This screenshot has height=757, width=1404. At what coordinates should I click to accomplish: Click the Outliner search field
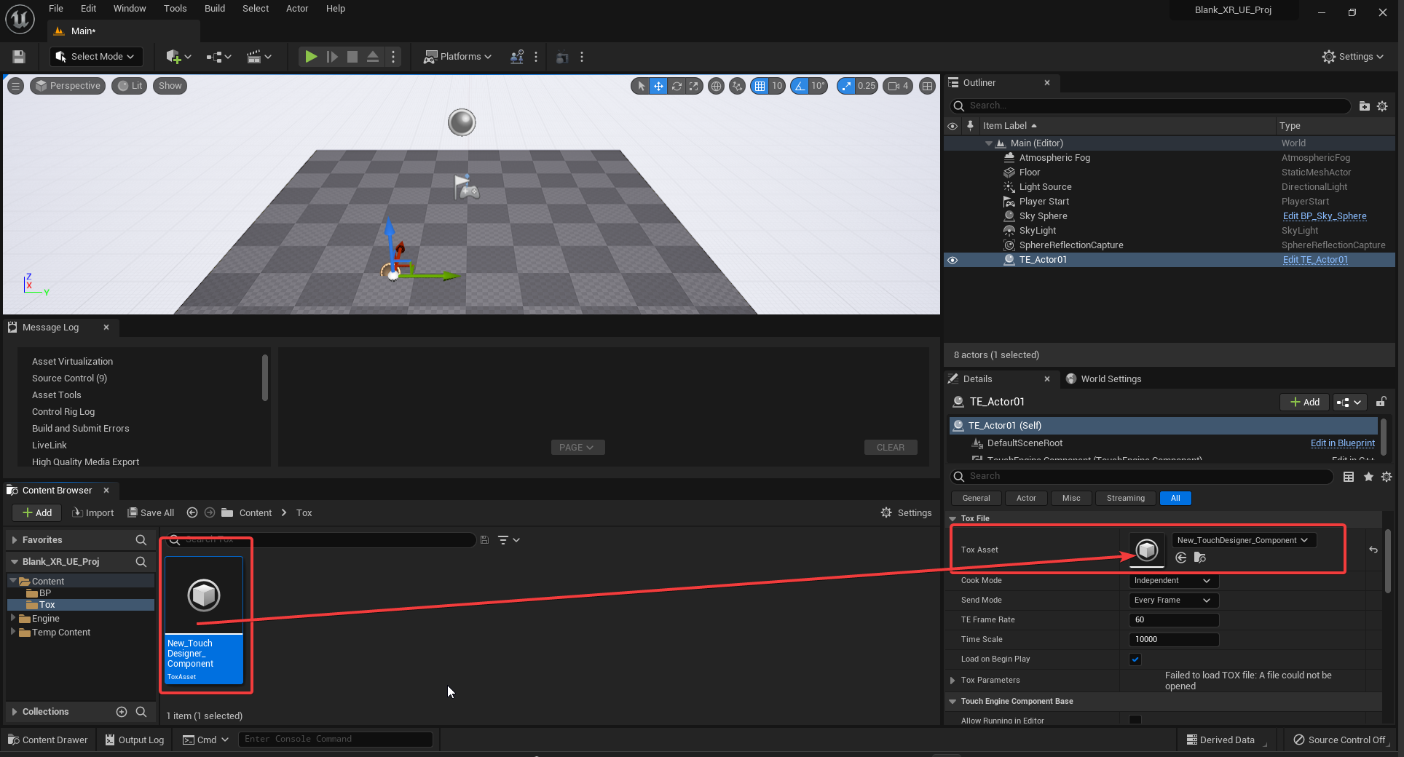(1151, 106)
